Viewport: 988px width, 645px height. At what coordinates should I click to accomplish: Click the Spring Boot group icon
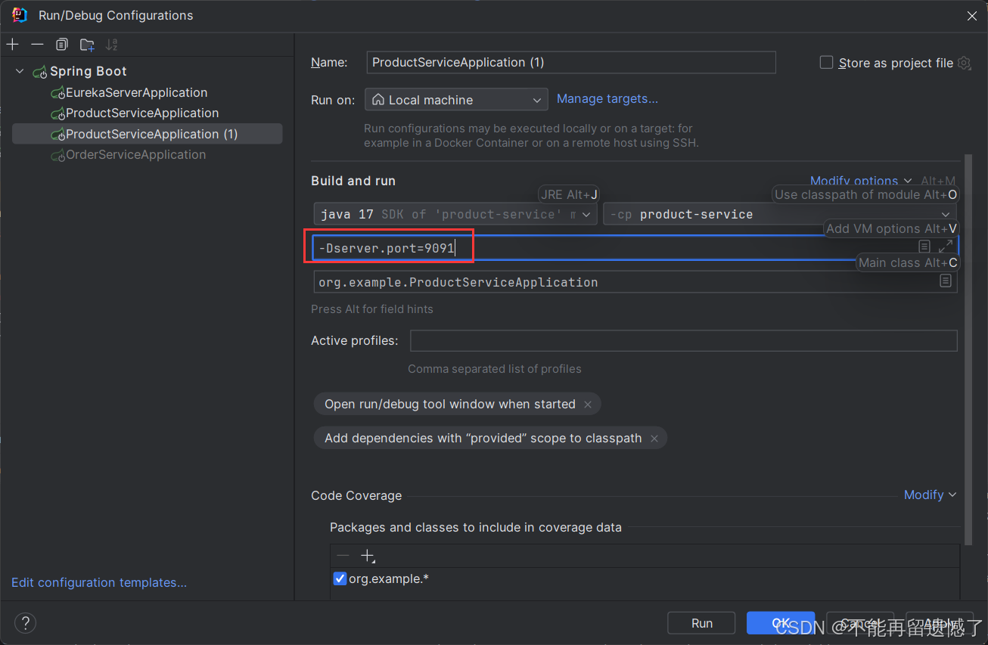pyautogui.click(x=40, y=72)
